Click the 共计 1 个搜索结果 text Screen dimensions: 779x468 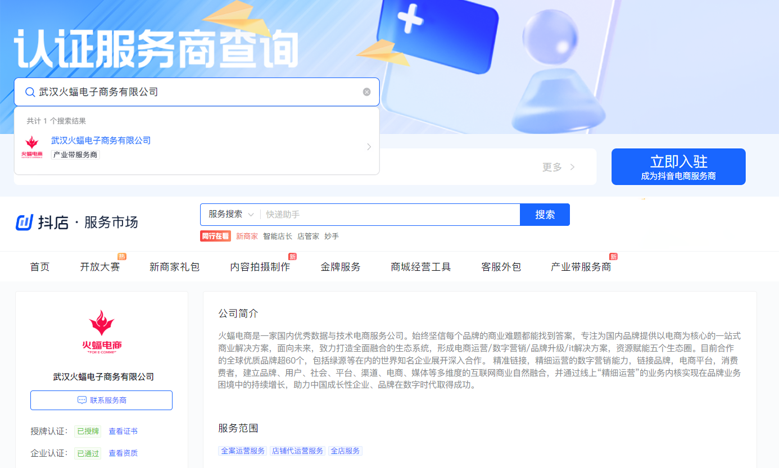(56, 121)
